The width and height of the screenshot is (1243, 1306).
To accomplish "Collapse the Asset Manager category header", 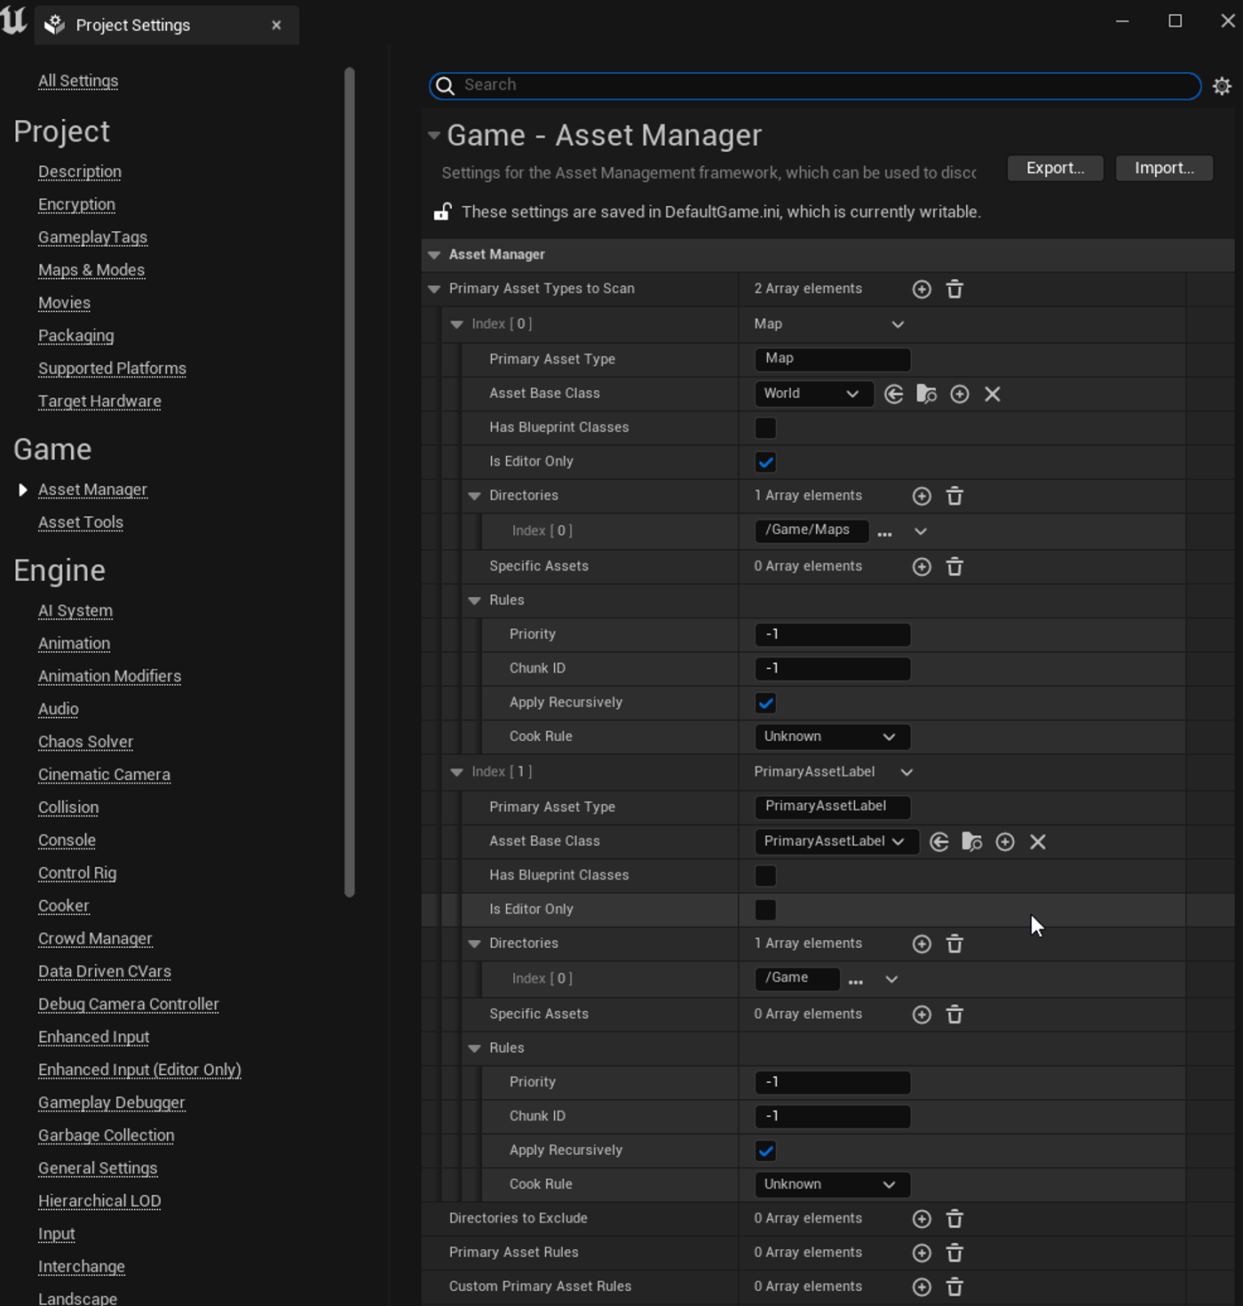I will coord(434,255).
